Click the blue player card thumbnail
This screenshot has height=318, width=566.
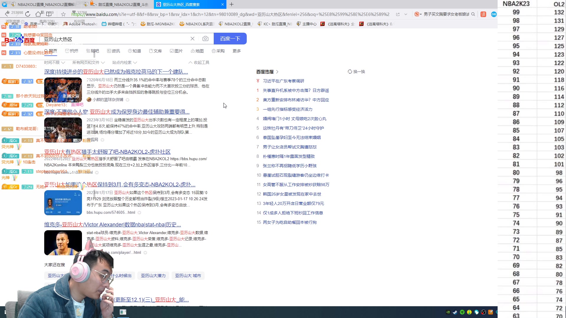[63, 203]
